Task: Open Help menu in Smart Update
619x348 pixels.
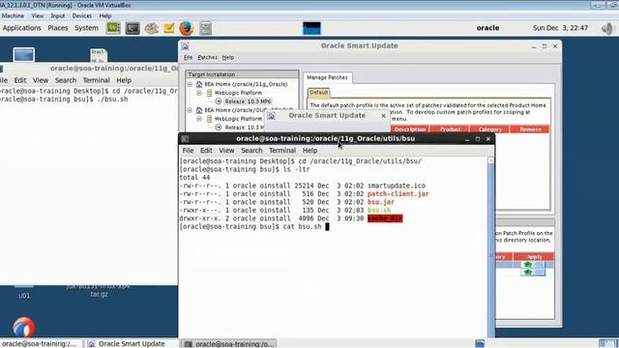Action: [228, 58]
